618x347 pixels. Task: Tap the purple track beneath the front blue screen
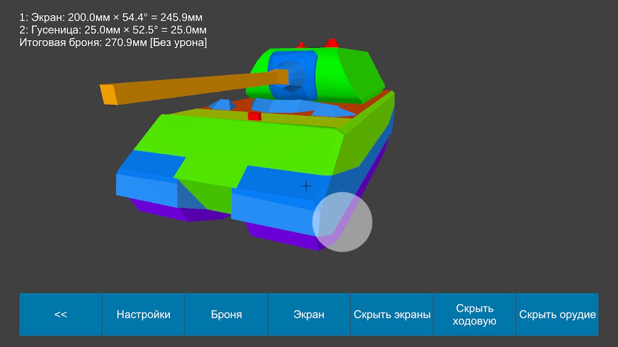tap(283, 238)
